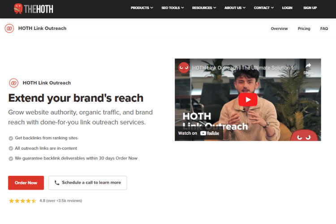Viewport: 336px width, 224px height.
Task: Click the Get backlinks from ranking sites text
Action: click(x=46, y=138)
